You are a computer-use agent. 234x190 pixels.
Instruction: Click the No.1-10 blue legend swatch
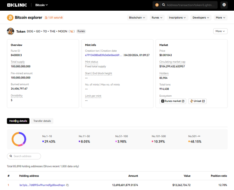[43, 141]
